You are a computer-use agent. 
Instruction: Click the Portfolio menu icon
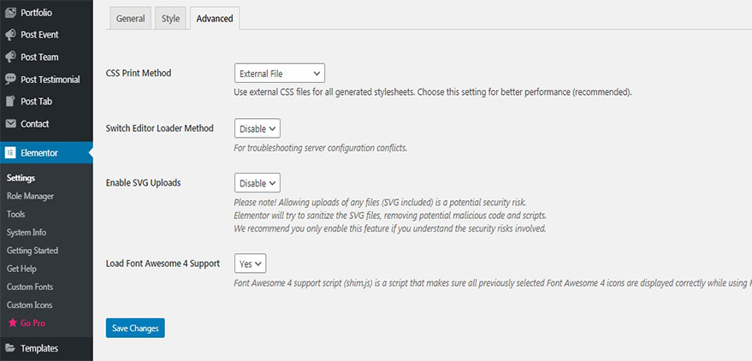[10, 13]
